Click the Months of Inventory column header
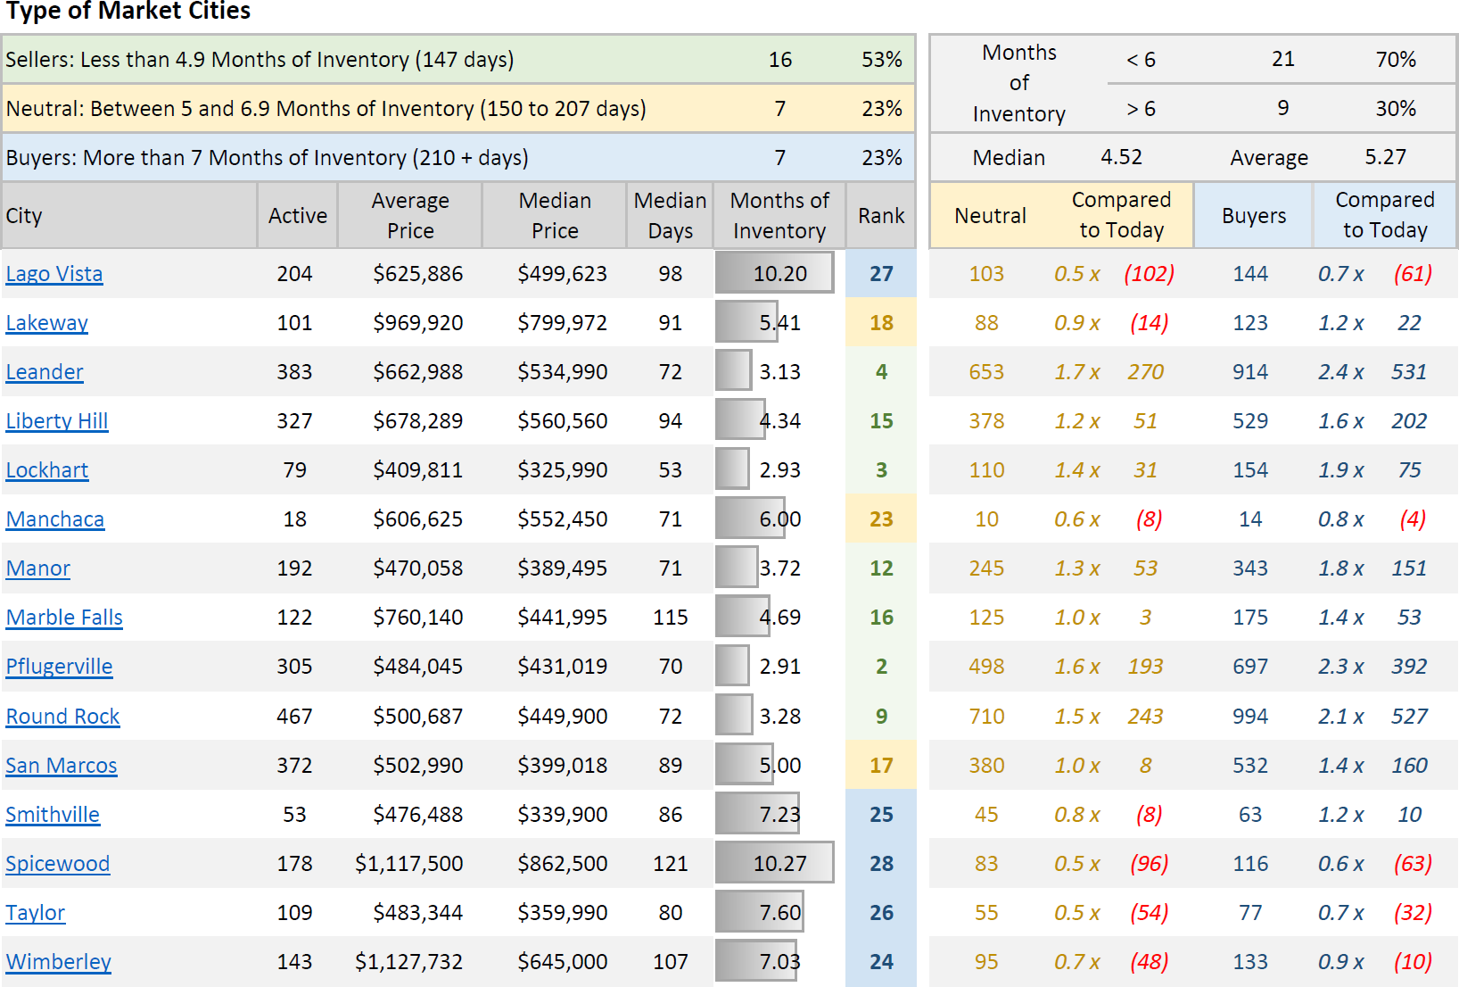The width and height of the screenshot is (1459, 987). point(779,216)
